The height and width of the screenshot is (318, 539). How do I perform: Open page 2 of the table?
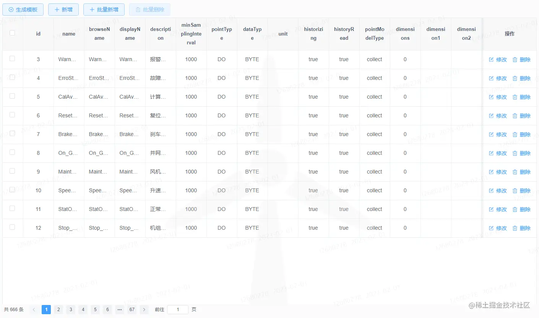click(x=58, y=310)
